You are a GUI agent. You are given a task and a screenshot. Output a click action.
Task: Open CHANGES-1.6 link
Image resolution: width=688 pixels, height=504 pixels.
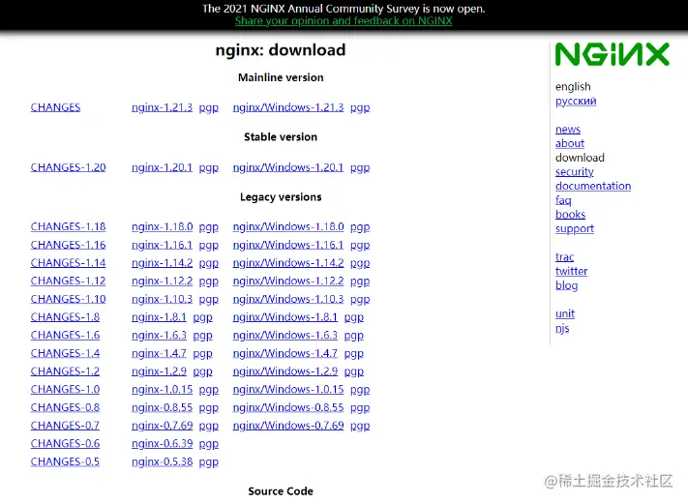[65, 335]
